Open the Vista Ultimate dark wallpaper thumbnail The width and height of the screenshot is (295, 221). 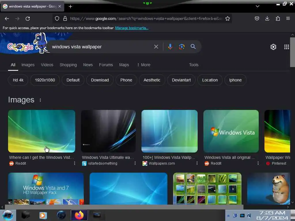click(108, 131)
